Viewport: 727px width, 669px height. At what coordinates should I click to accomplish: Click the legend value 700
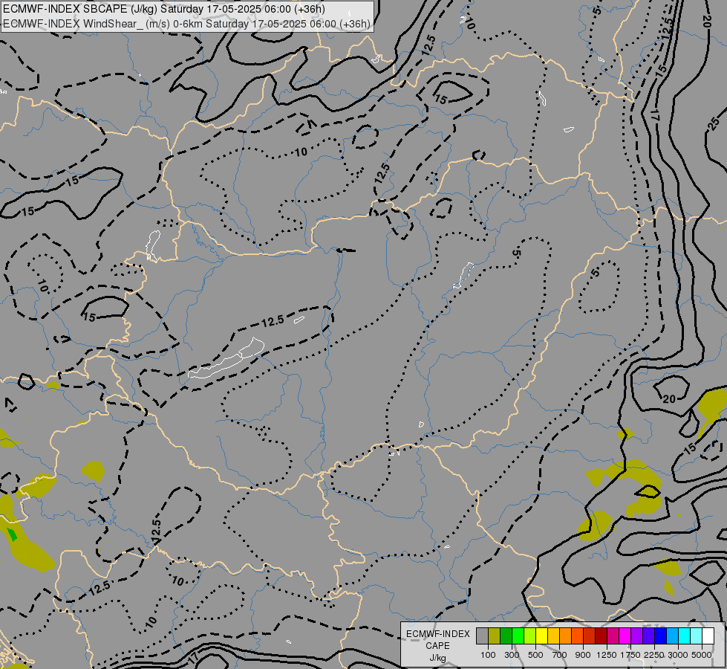tap(560, 655)
